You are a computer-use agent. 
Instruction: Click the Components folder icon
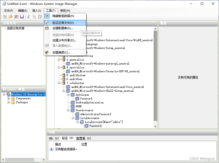click(x=13, y=98)
